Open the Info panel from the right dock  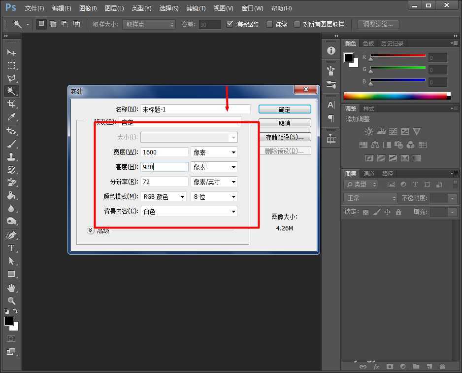point(330,50)
